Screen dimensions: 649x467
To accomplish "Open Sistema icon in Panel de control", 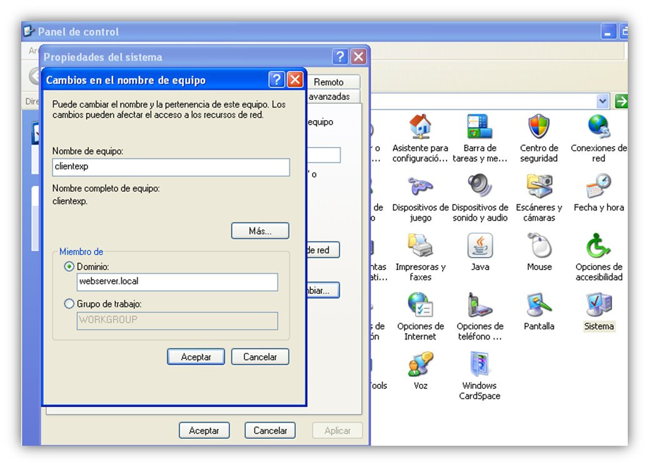I will pyautogui.click(x=598, y=304).
